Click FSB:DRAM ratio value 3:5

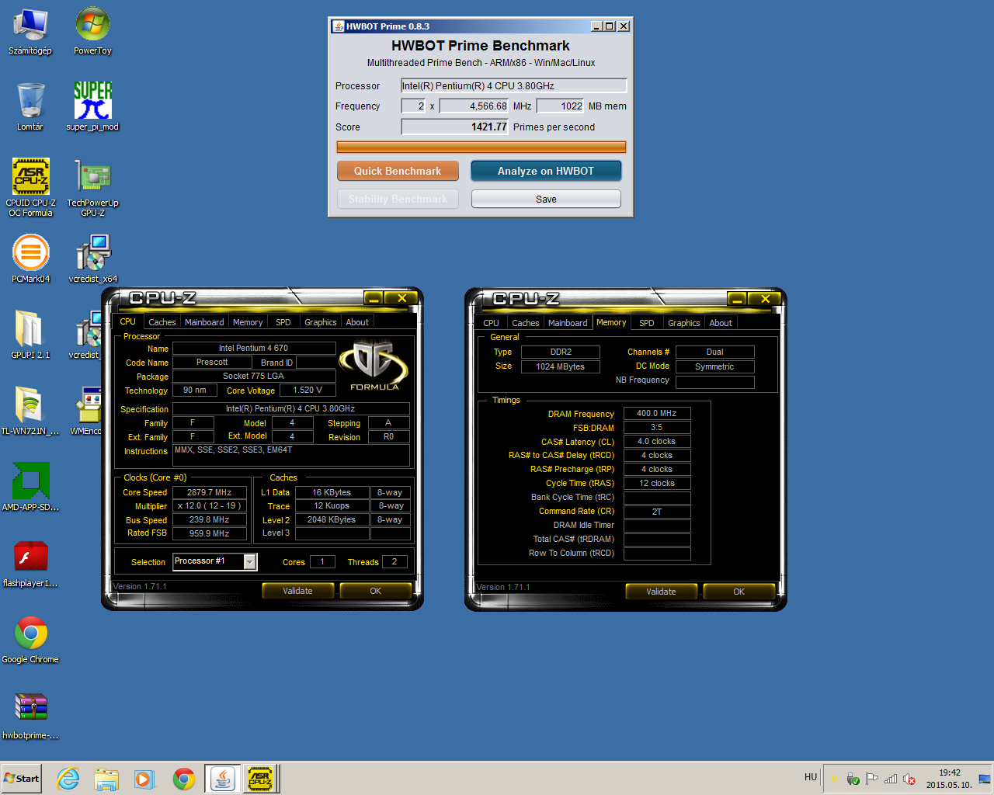point(657,428)
